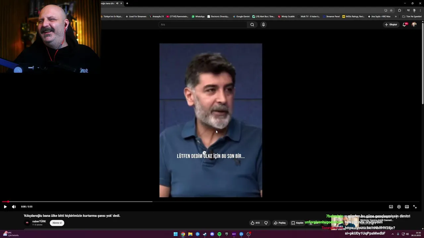Open Chrome three-dot menu
This screenshot has width=424, height=238.
coord(420,10)
